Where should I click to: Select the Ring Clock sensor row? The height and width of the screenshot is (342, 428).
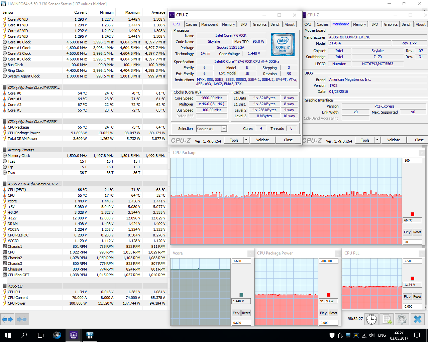[x=84, y=70]
